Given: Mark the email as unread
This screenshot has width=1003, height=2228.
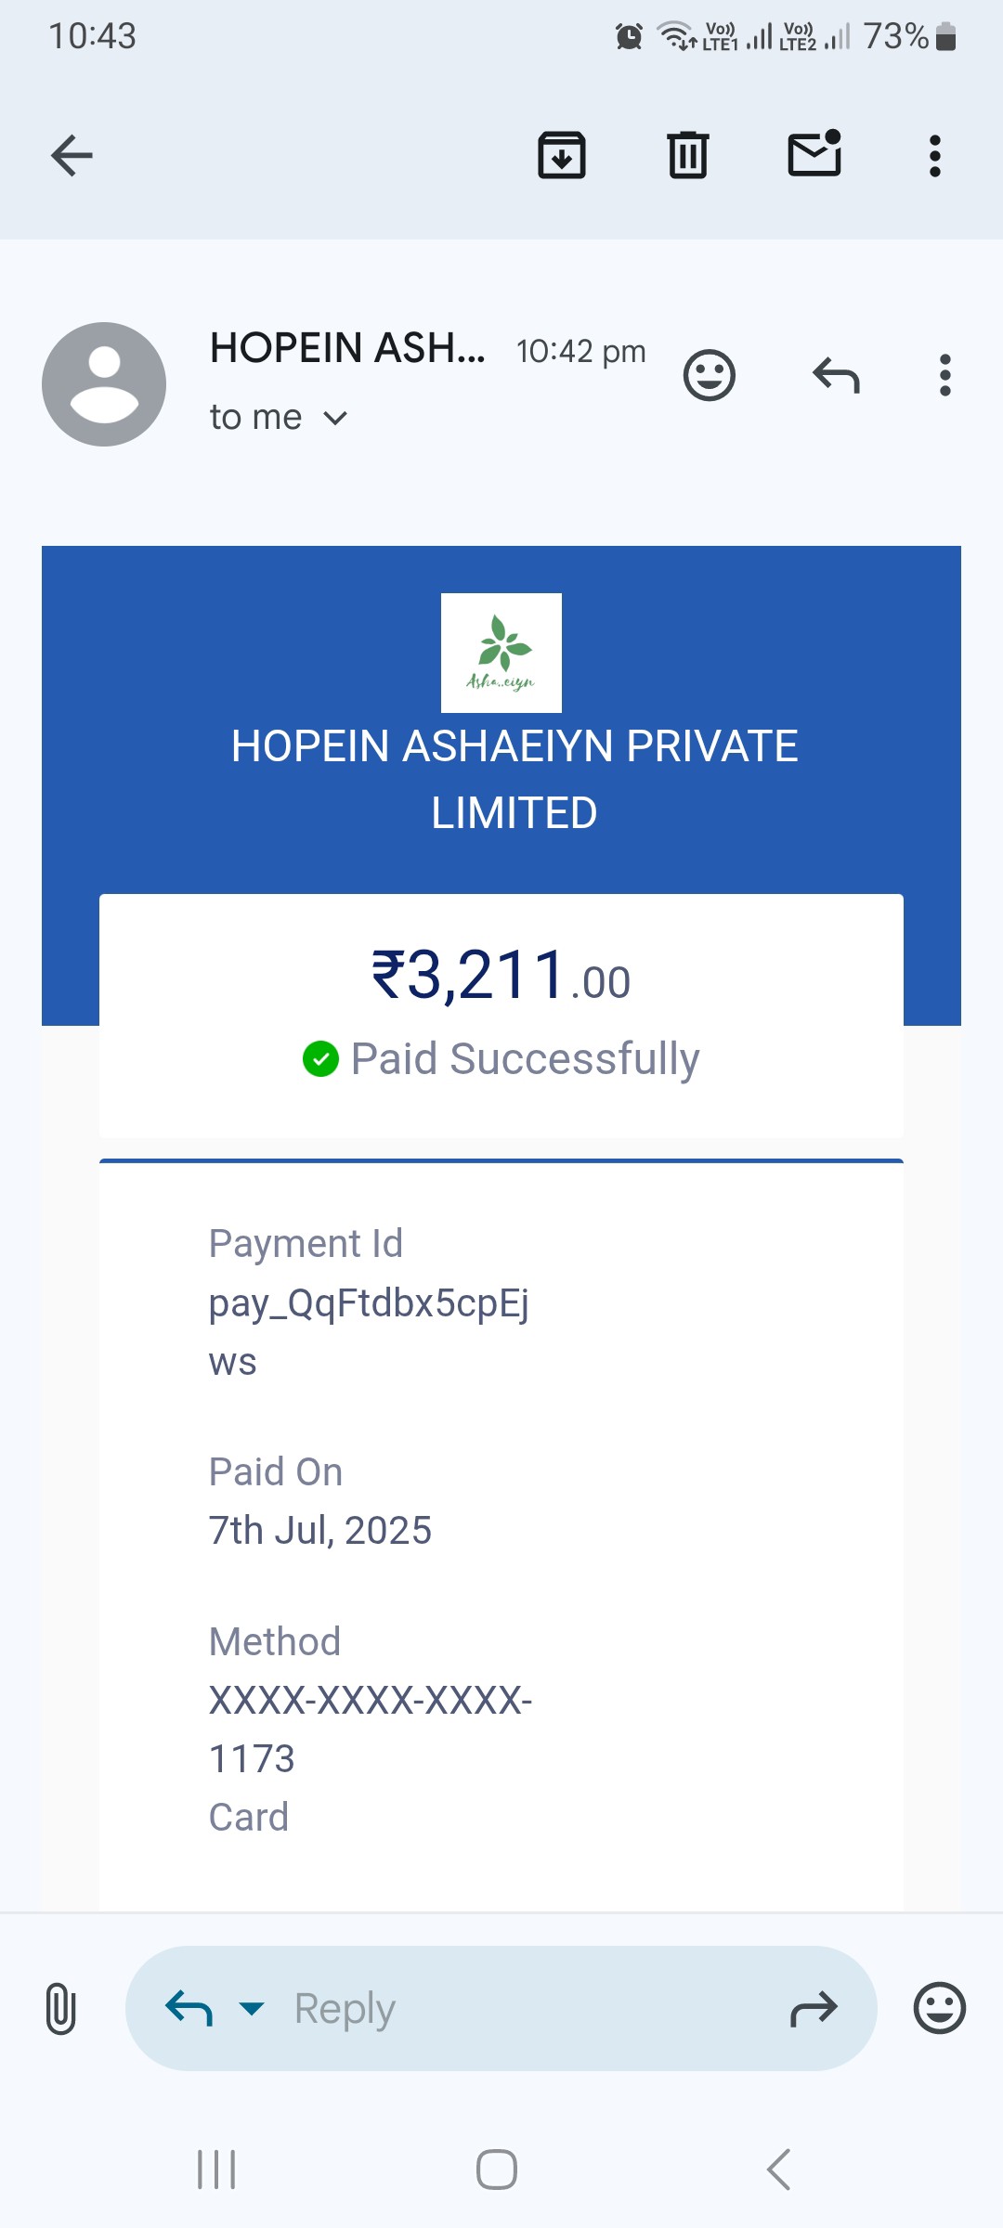Looking at the screenshot, I should (x=814, y=153).
